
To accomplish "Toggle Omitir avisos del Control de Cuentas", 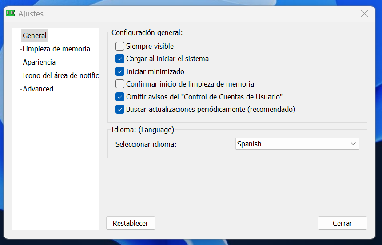I will pyautogui.click(x=119, y=97).
